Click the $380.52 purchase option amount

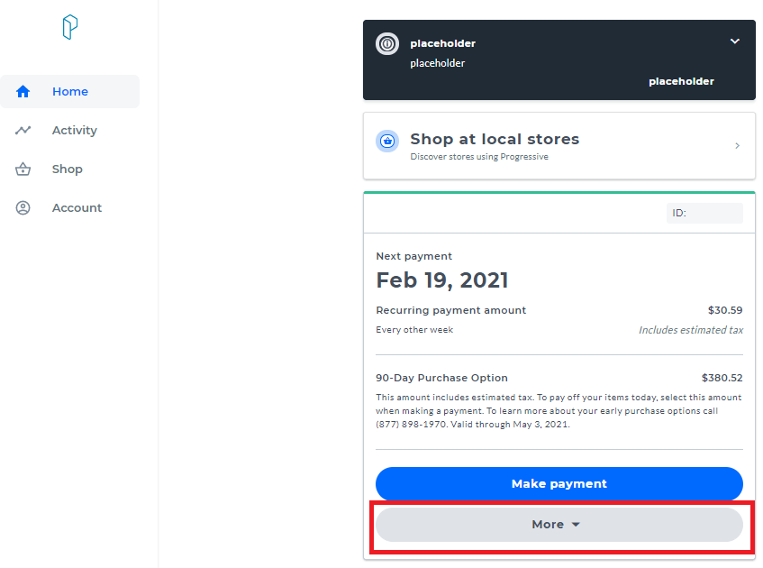pos(722,379)
